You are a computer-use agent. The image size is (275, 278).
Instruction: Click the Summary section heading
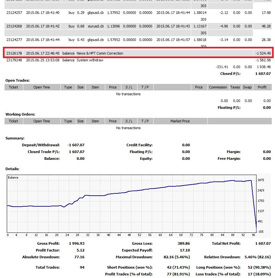15,138
